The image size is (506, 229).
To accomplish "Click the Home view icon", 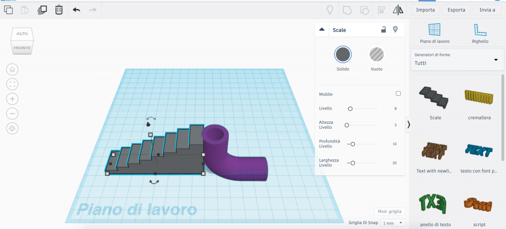I will pyautogui.click(x=12, y=69).
